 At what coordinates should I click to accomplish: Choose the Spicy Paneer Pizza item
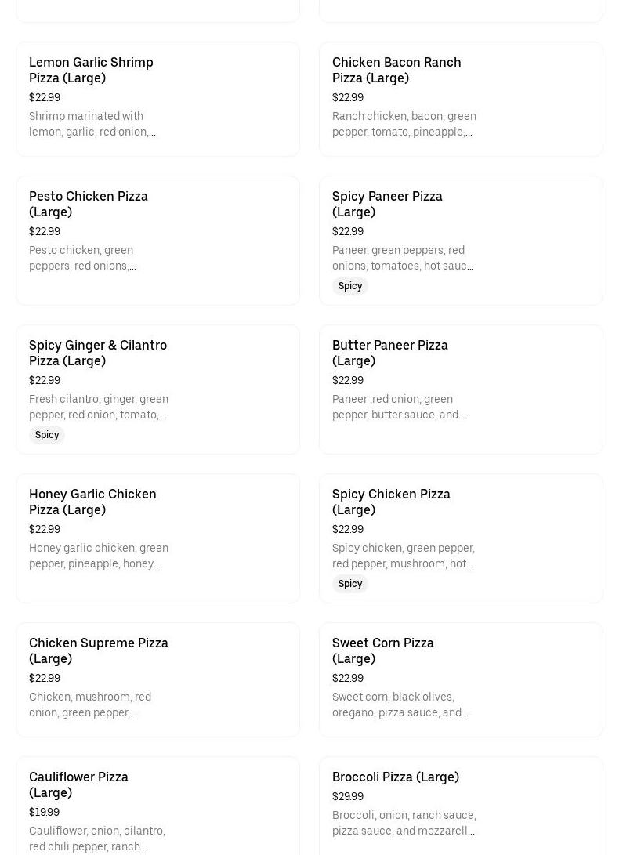(387, 204)
